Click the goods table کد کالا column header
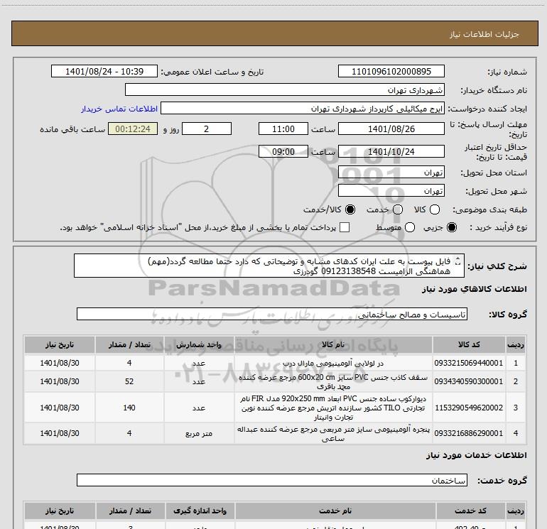The height and width of the screenshot is (529, 547). pos(469,344)
